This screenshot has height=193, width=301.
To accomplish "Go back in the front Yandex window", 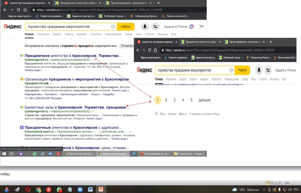I will point(138,50).
